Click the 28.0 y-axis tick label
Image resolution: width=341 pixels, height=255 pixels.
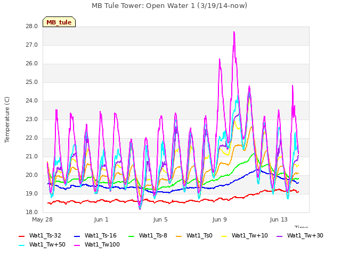[x=32, y=27]
